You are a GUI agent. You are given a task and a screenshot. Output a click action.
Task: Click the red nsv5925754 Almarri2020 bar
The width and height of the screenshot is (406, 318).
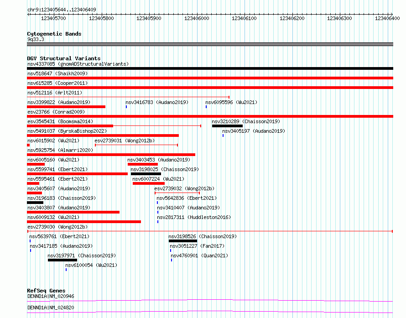[x=111, y=155]
